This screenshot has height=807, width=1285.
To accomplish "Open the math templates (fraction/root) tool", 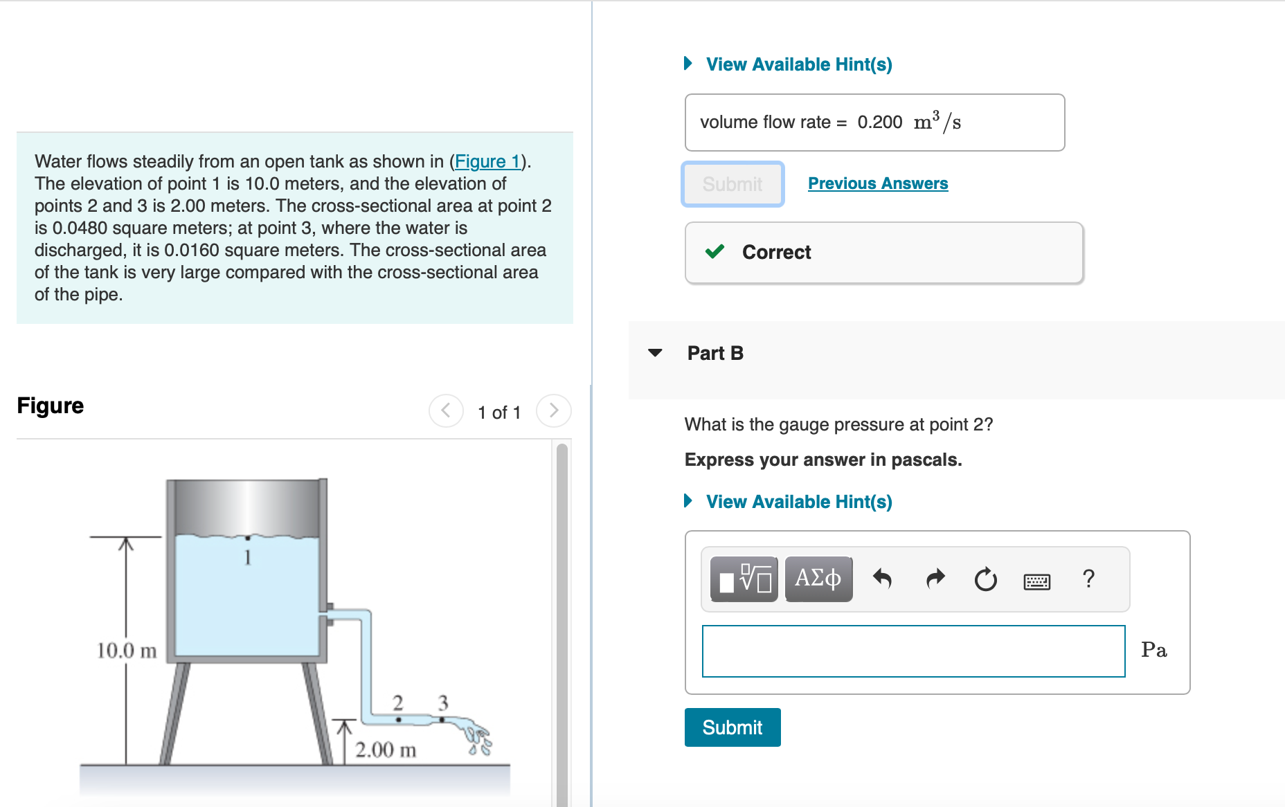I will tap(744, 579).
